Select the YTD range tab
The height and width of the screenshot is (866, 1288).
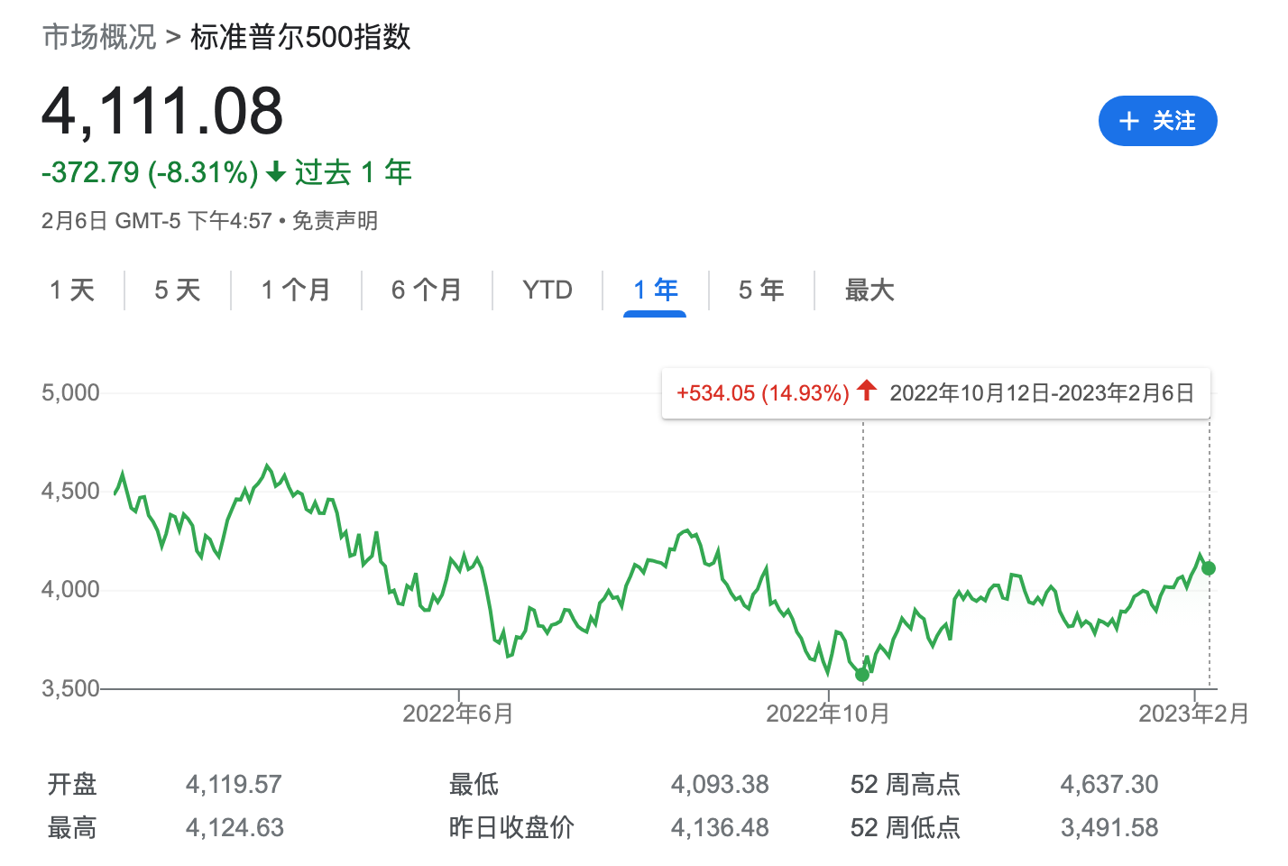coord(547,290)
